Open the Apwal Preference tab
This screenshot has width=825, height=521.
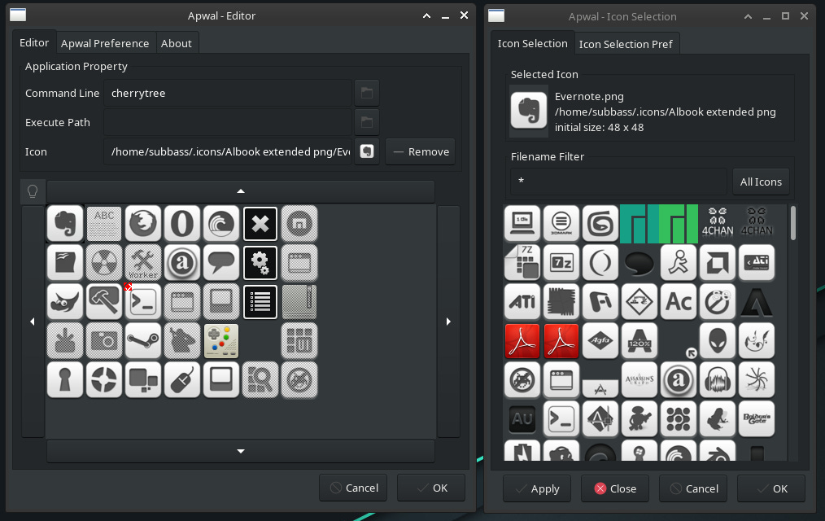(x=105, y=44)
